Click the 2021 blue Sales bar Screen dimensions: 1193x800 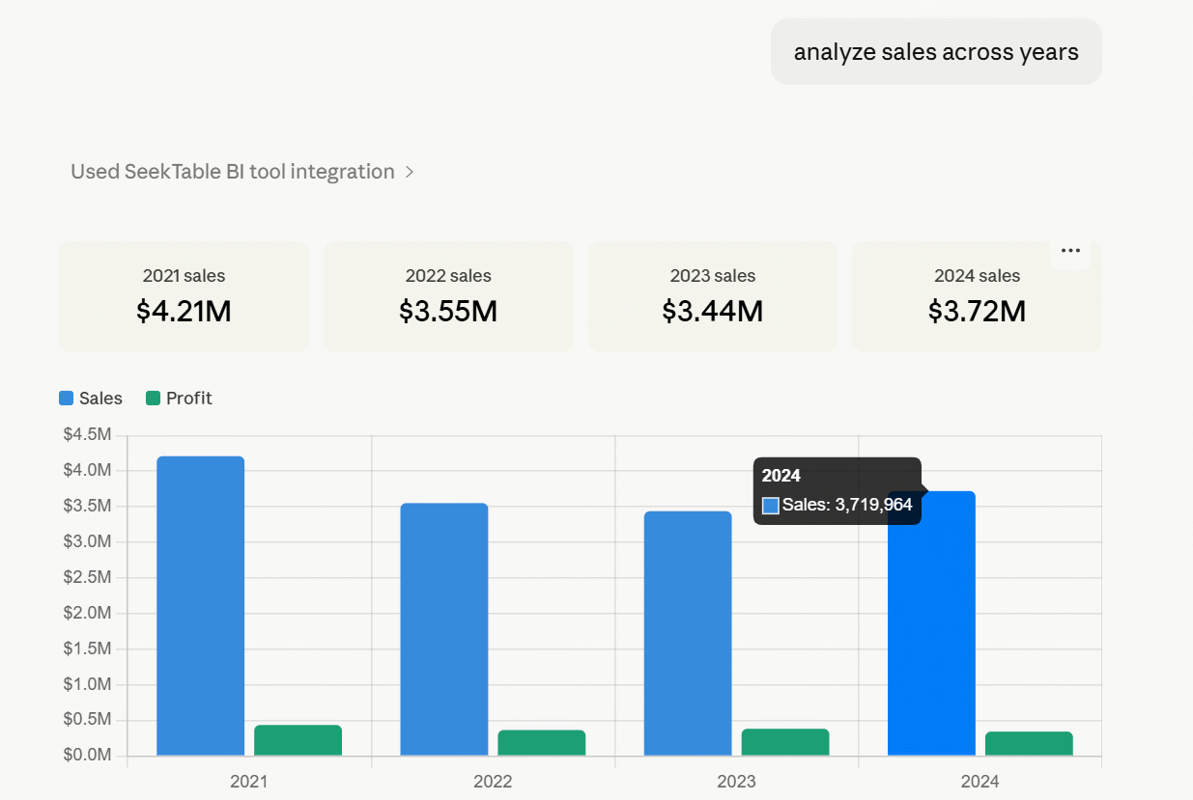pos(200,606)
